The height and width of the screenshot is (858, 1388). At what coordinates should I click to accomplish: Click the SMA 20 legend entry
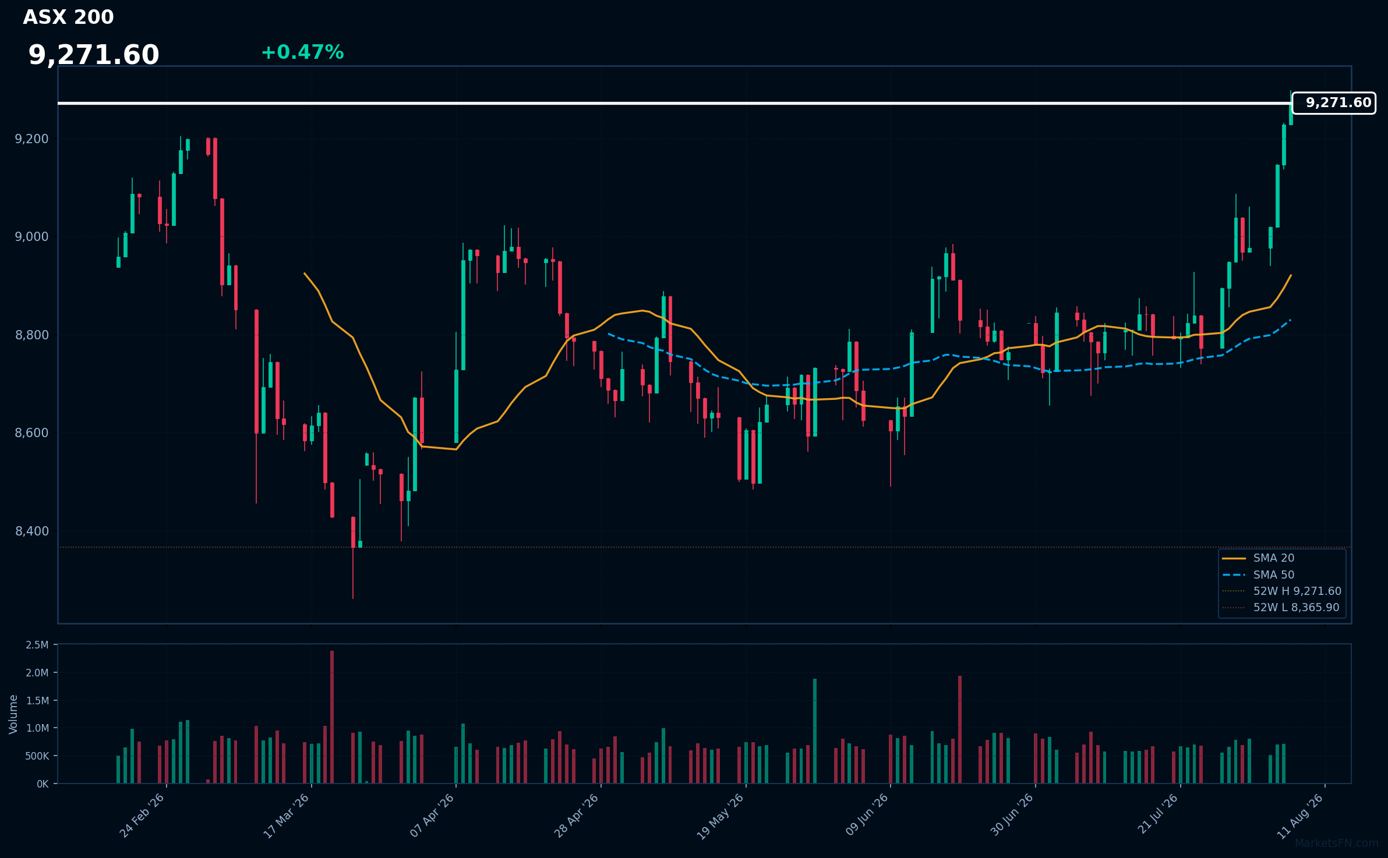click(1258, 558)
